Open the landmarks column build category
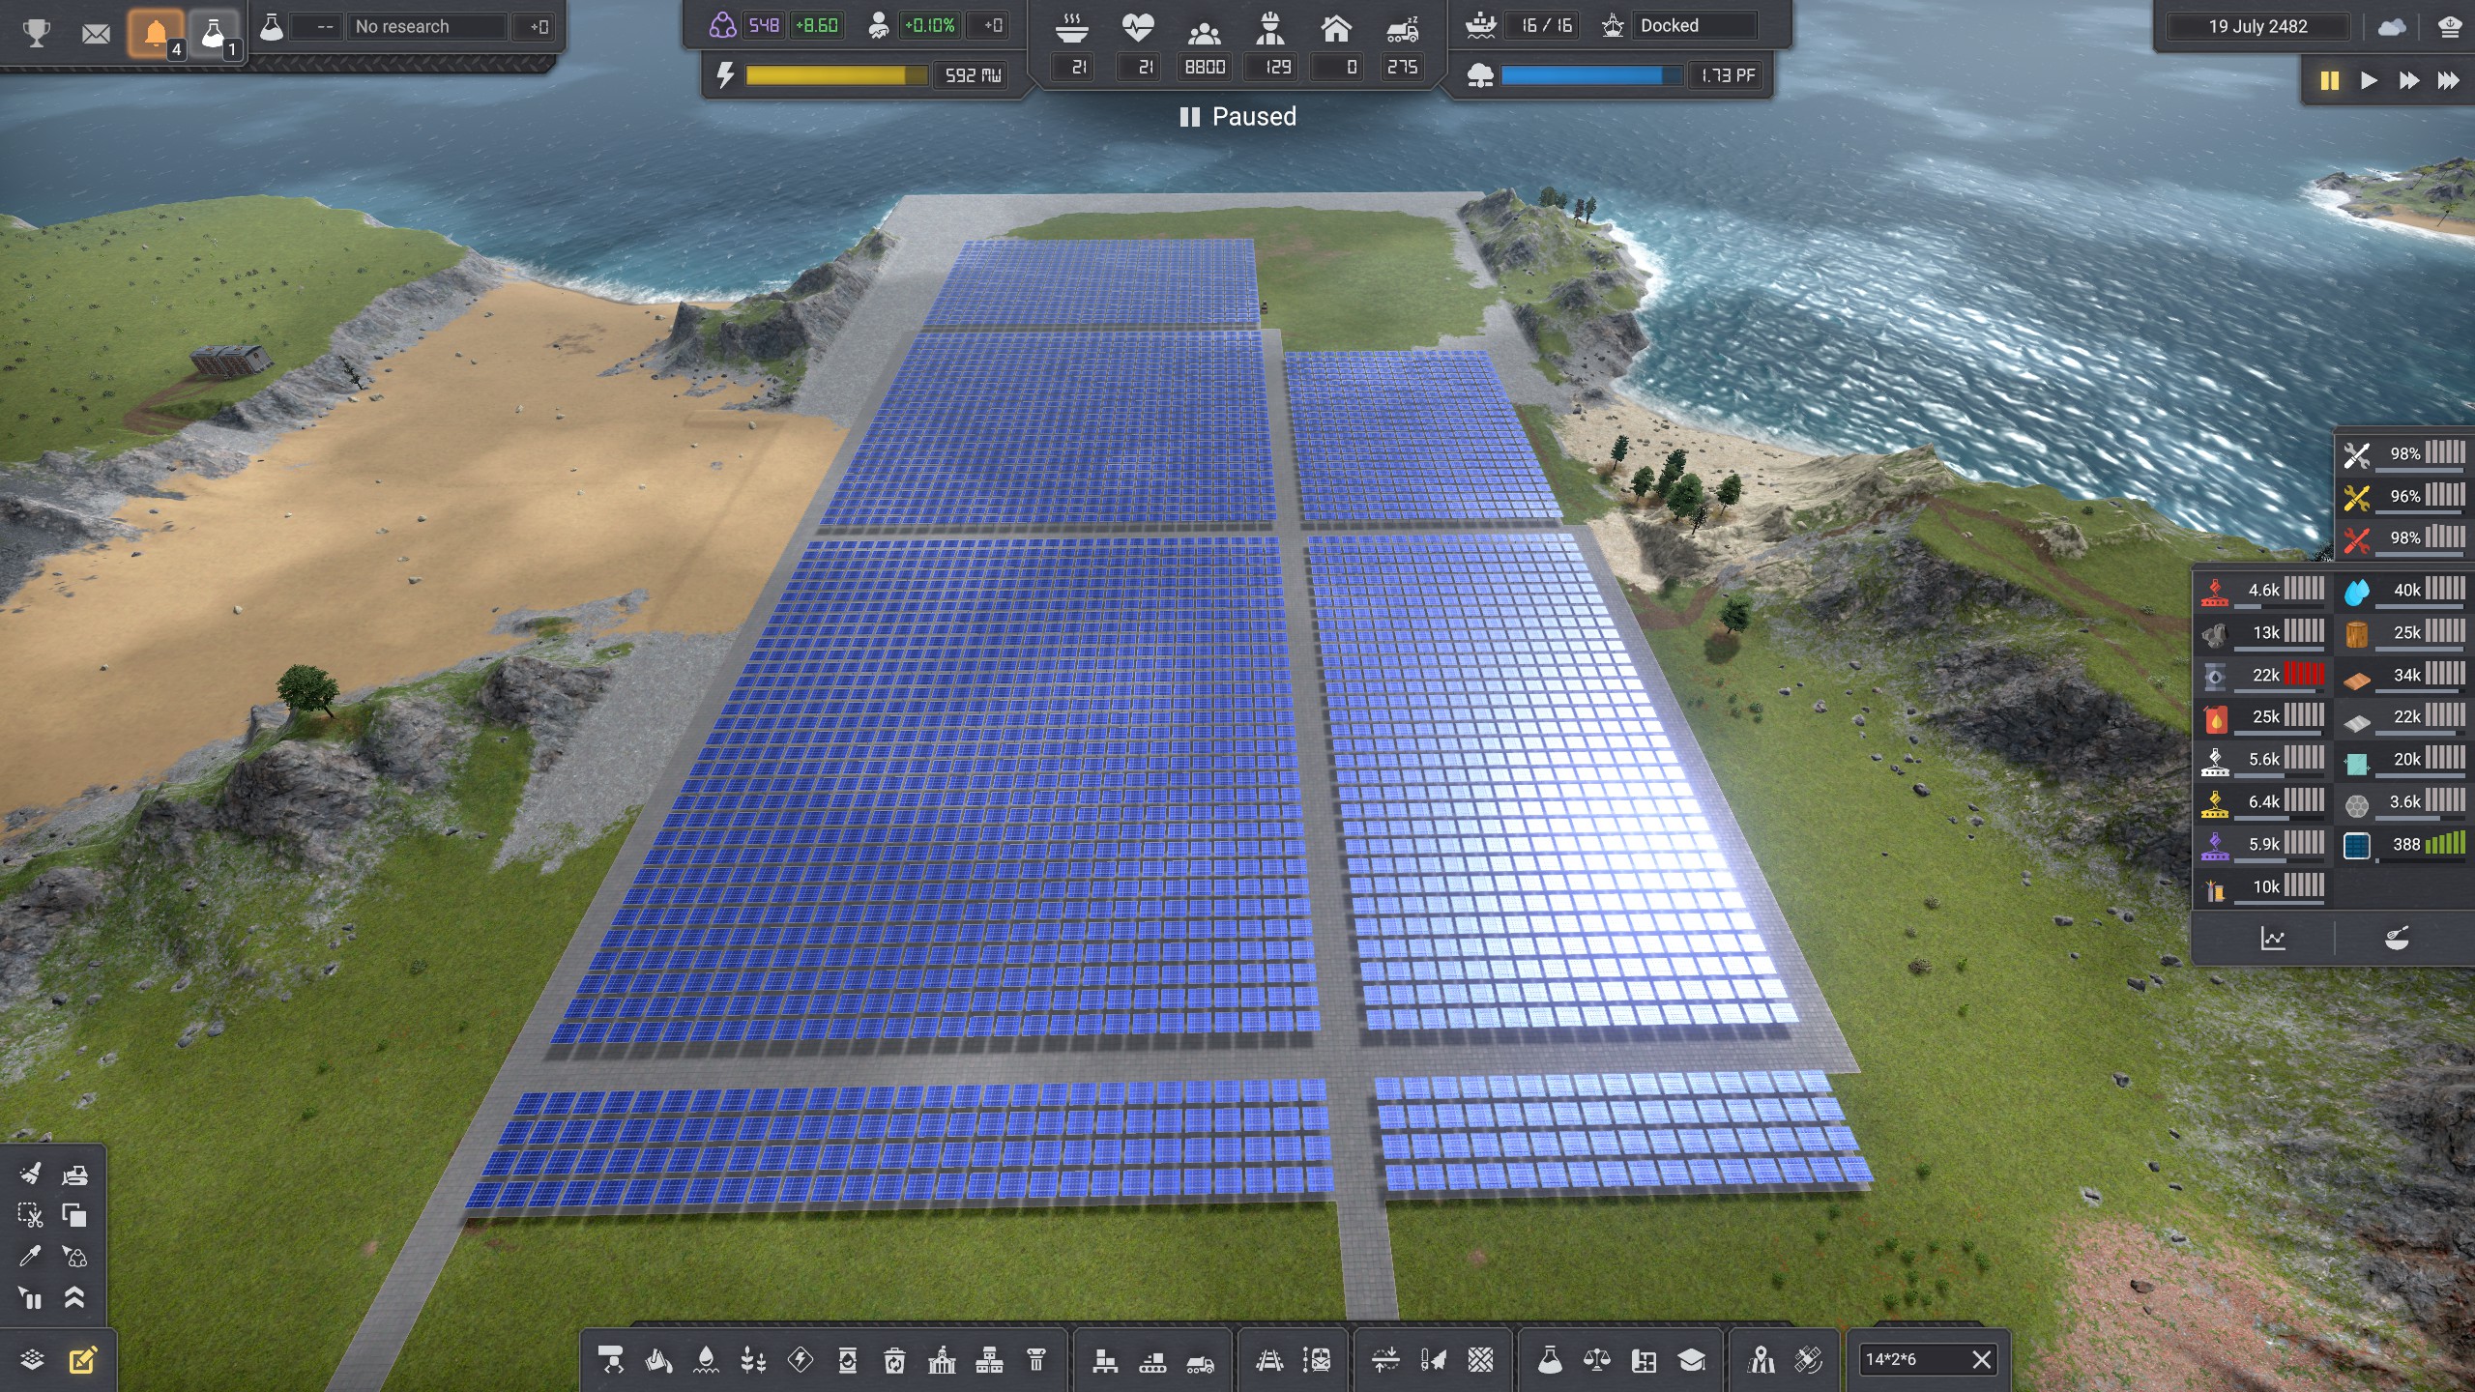The image size is (2475, 1392). point(1036,1360)
